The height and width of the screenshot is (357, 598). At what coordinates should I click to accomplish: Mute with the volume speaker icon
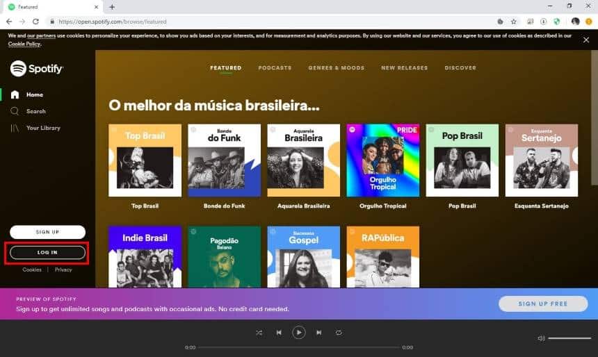point(541,338)
